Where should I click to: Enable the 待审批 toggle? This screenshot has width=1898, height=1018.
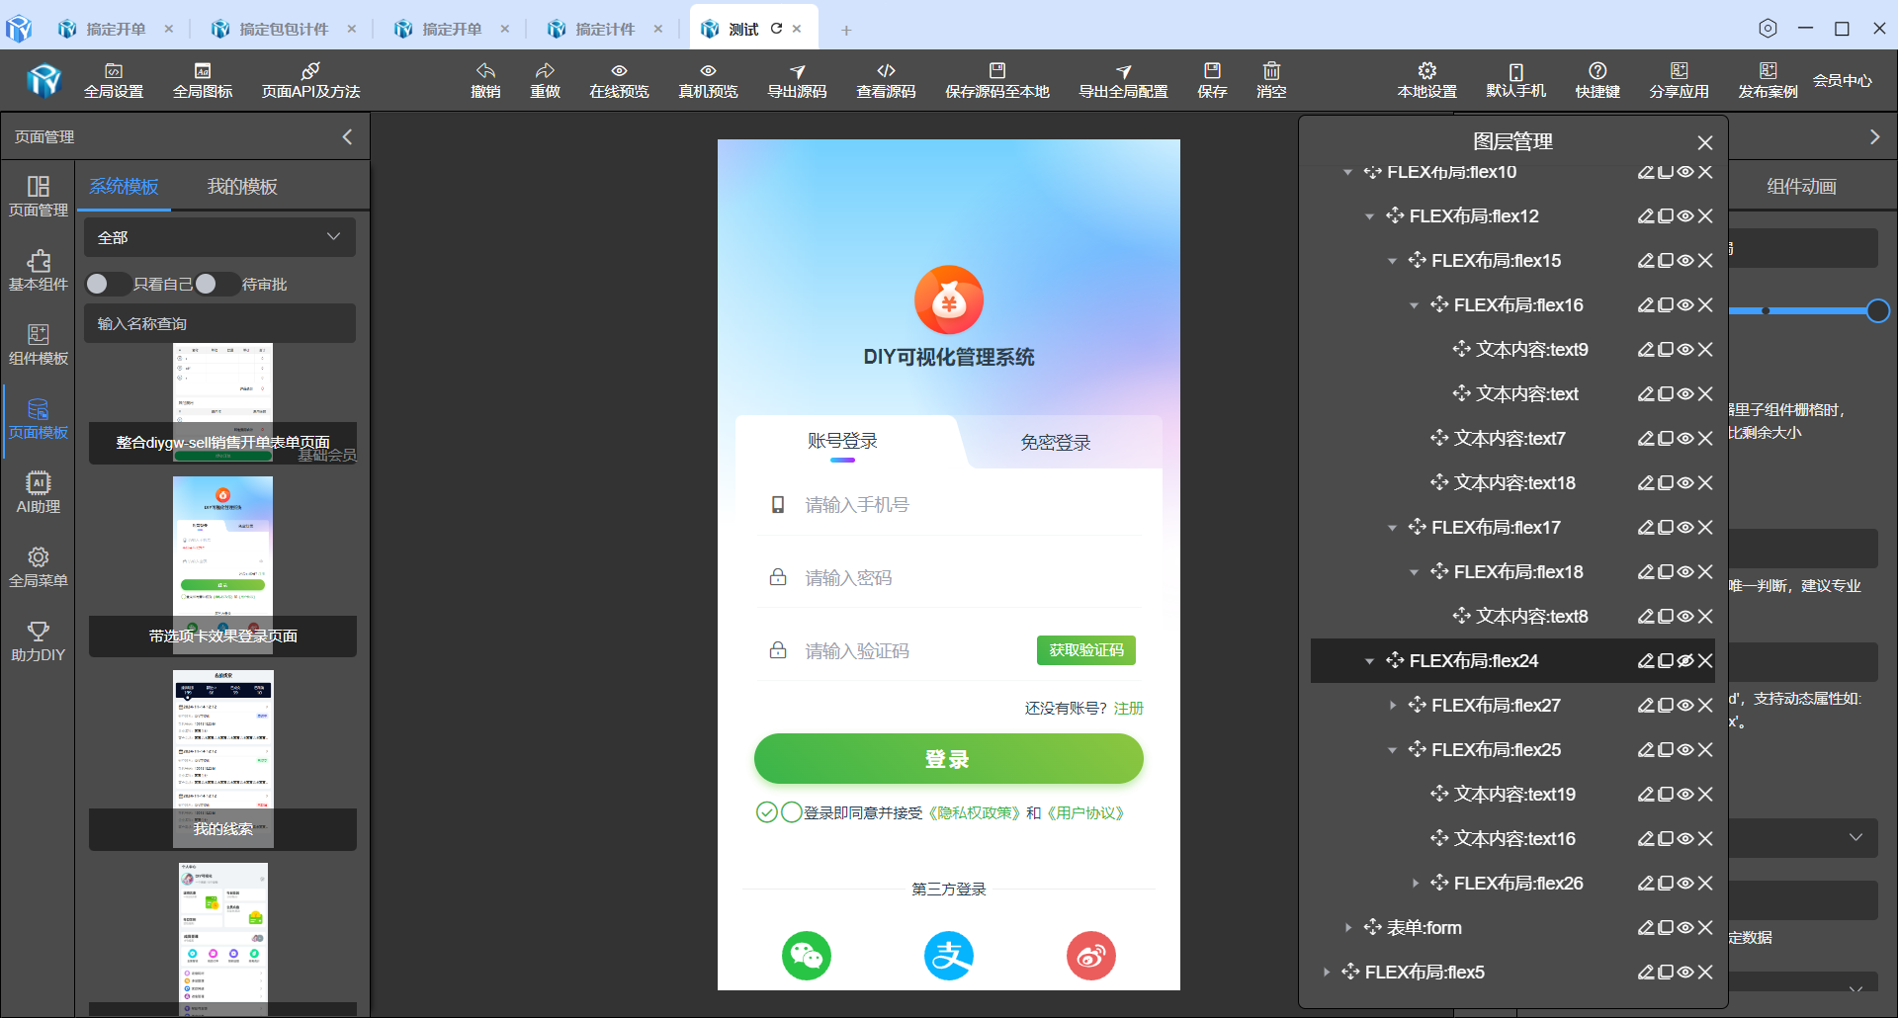pyautogui.click(x=207, y=284)
